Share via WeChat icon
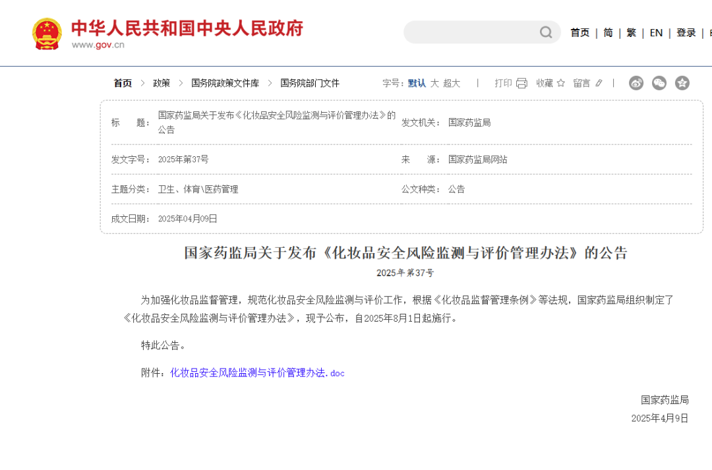The image size is (712, 470). (x=659, y=83)
